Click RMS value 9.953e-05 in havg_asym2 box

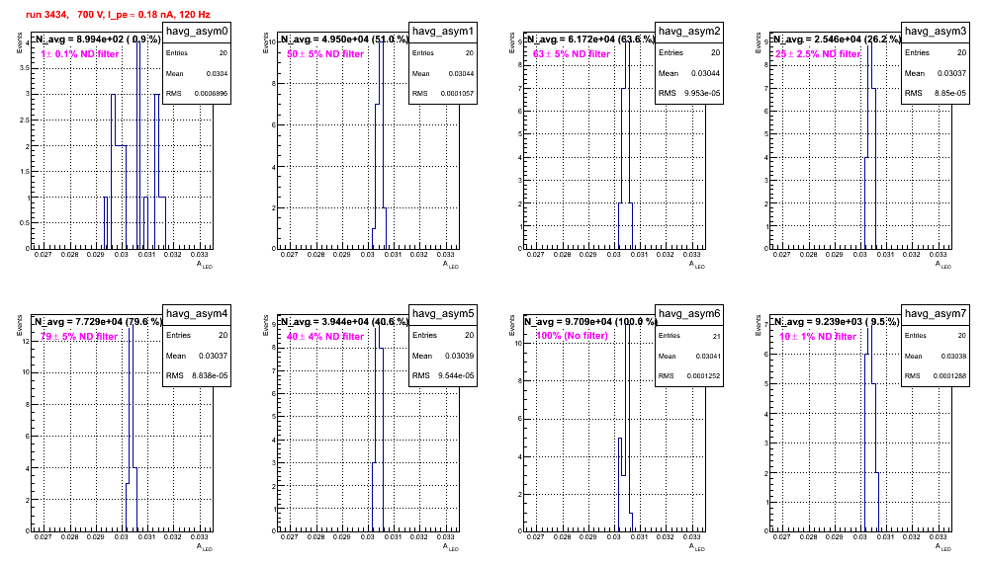702,93
